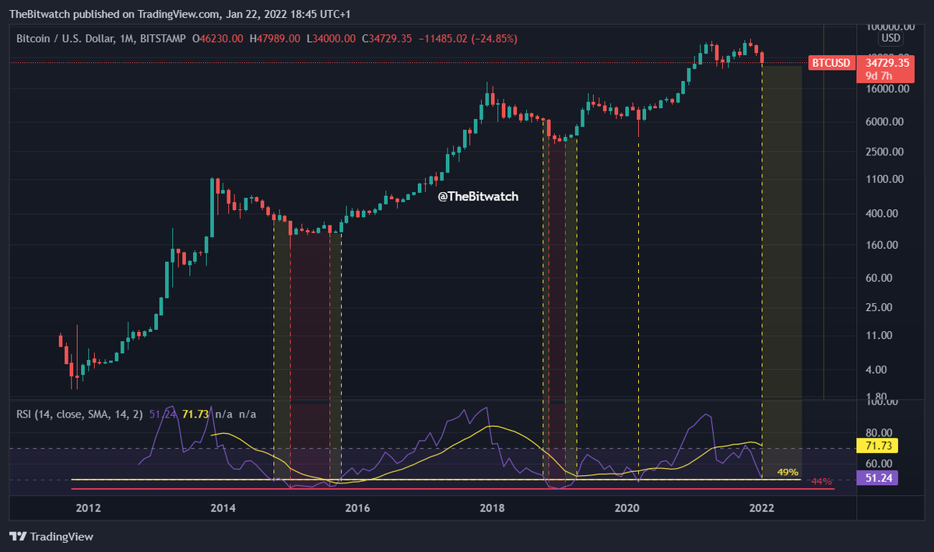Click the 60.00 price axis label above 25.00

(879, 278)
